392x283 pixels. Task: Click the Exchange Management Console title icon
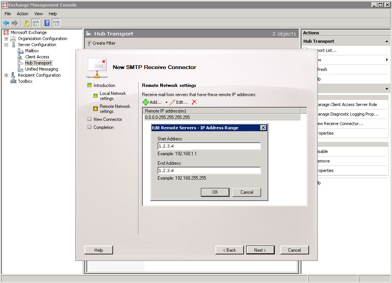(x=5, y=5)
